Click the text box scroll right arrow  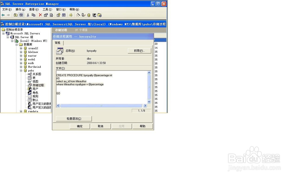(x=145, y=106)
